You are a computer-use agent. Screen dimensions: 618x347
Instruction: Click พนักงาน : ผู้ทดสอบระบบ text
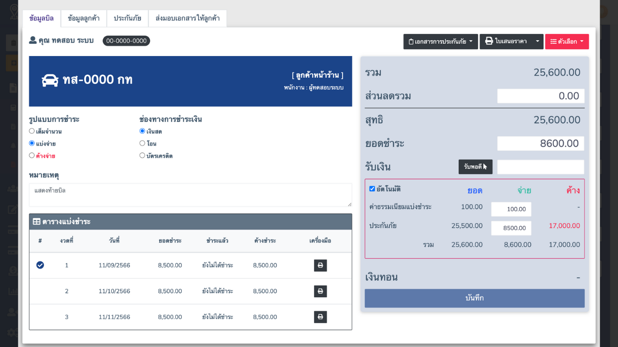click(314, 88)
